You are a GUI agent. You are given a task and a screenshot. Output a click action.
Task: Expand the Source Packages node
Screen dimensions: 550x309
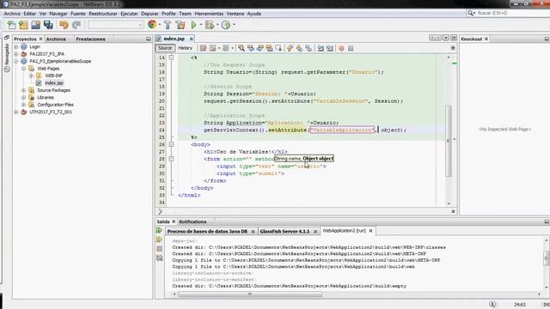[23, 90]
